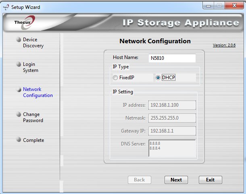Open the Device Discovery step
Screen dimensions: 246x194
(x=33, y=43)
